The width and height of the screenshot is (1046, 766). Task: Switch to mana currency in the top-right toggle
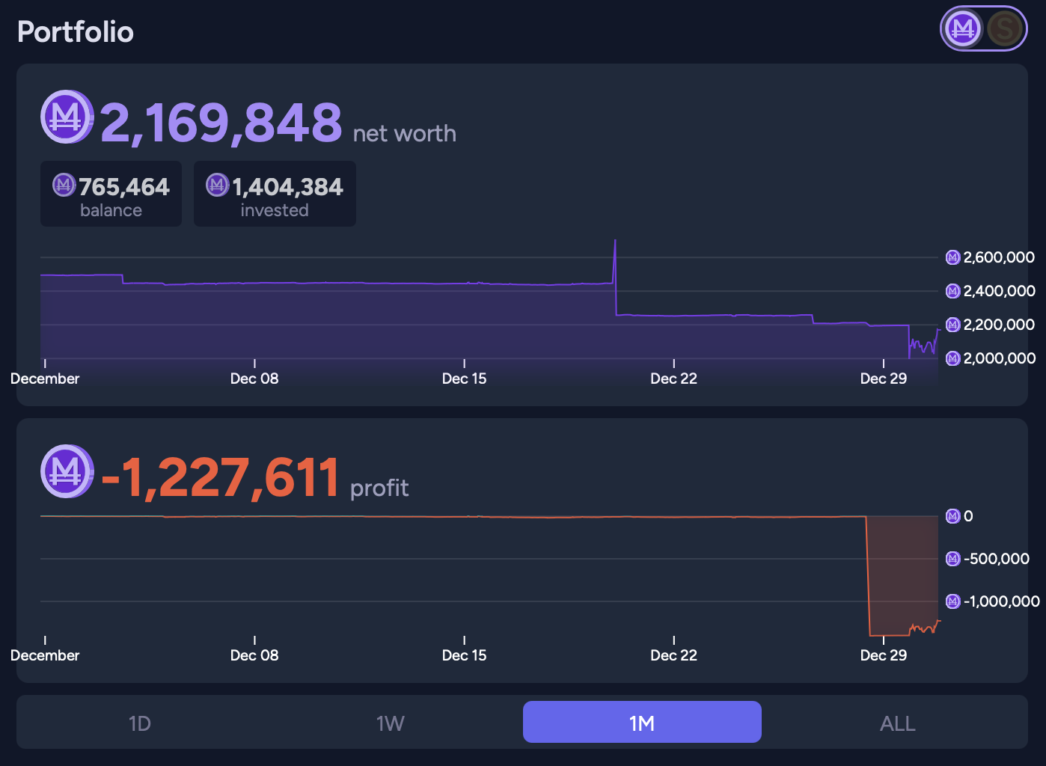[x=963, y=28]
